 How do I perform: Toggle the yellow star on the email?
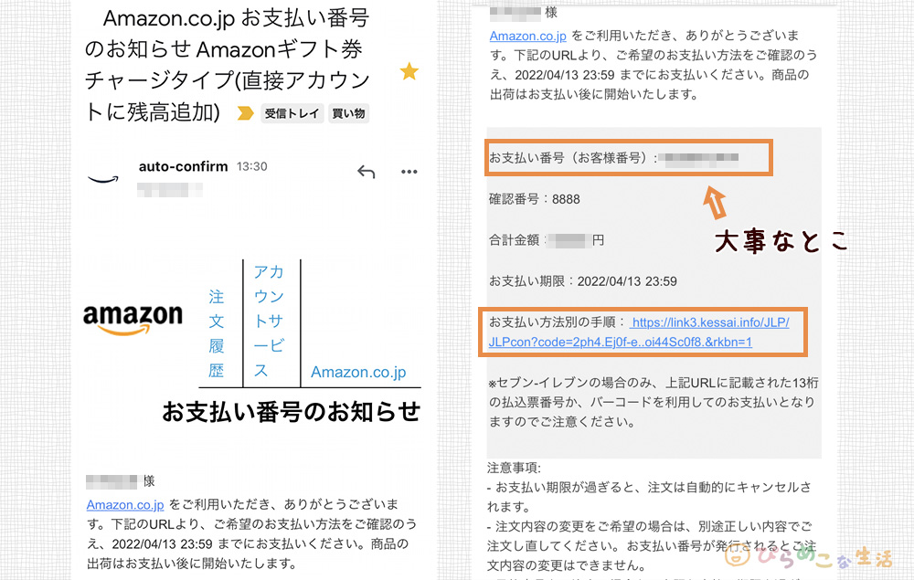[x=409, y=71]
